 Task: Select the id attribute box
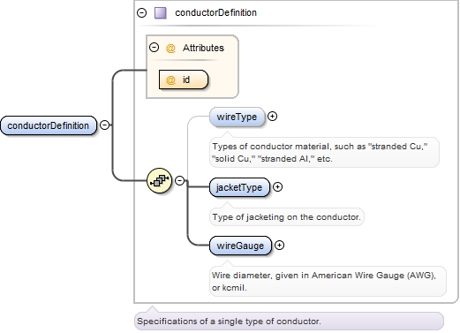pos(184,79)
